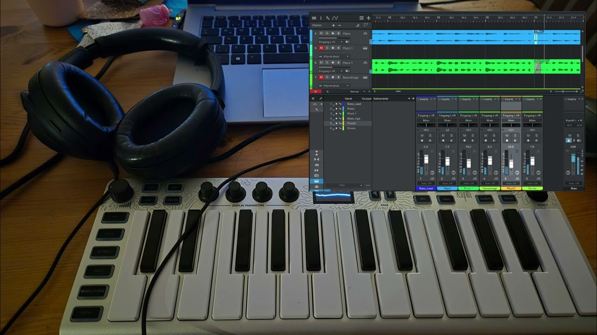The height and width of the screenshot is (335, 597).
Task: Open the keyboard instrument icon on Bassstrings track
Action: click(365, 77)
